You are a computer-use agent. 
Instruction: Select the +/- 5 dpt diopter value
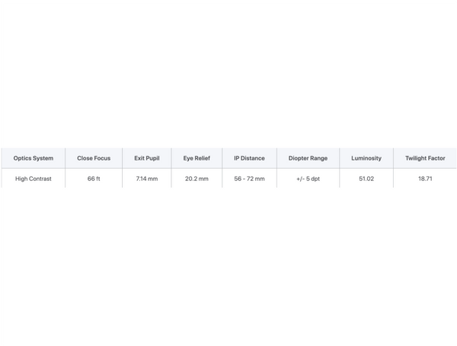(x=308, y=179)
